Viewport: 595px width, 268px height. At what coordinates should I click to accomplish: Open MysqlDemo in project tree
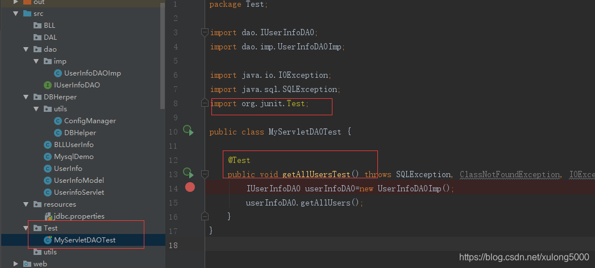(74, 157)
